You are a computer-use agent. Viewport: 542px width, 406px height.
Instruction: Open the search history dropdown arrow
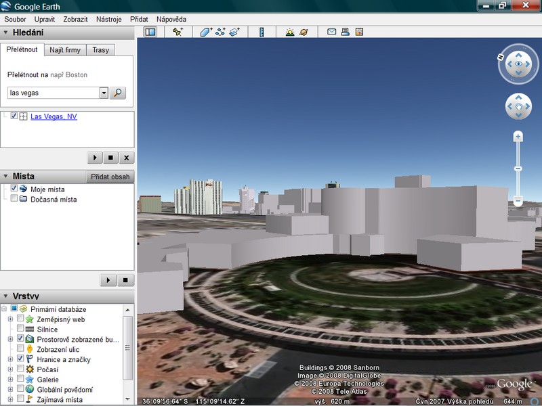point(104,93)
